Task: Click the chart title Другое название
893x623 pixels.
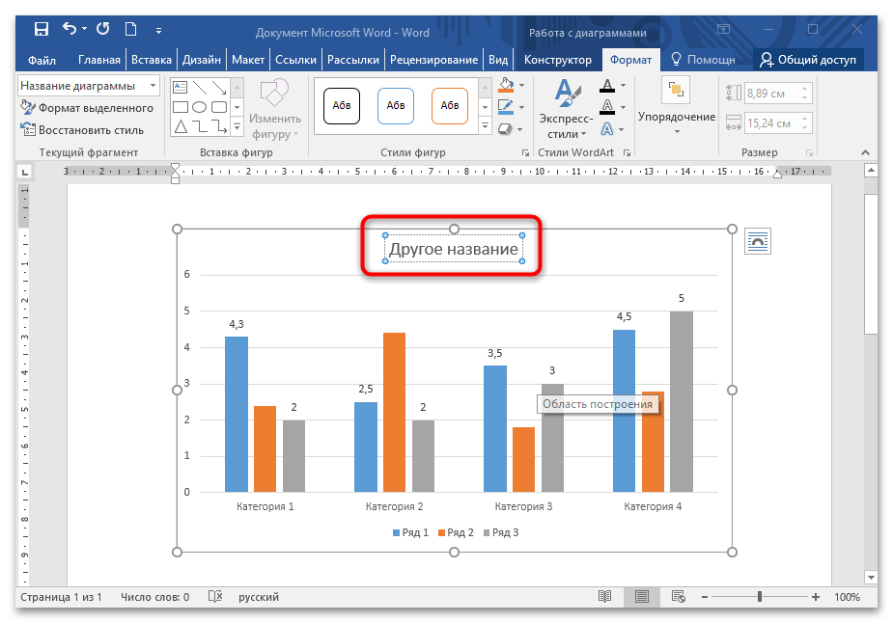Action: coord(454,249)
